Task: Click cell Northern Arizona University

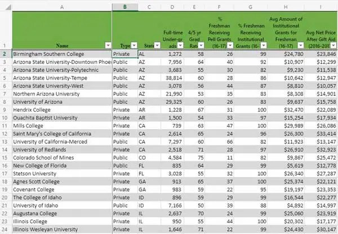Action: (x=62, y=94)
